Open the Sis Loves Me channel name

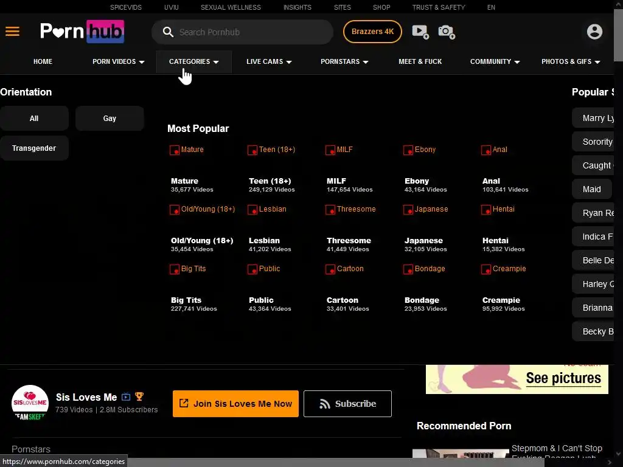pos(86,397)
